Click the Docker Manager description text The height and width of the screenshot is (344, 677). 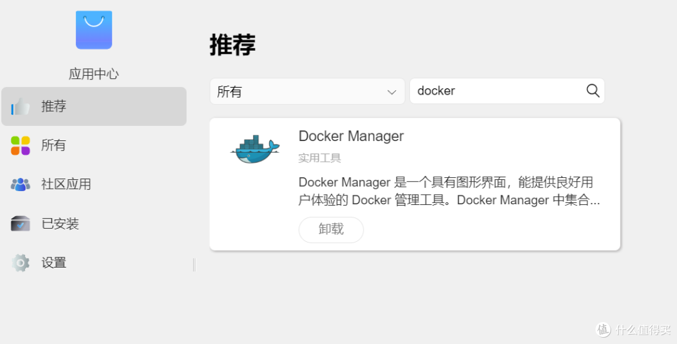449,191
